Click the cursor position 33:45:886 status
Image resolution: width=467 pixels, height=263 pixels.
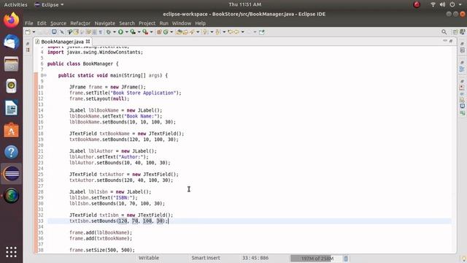(x=255, y=258)
